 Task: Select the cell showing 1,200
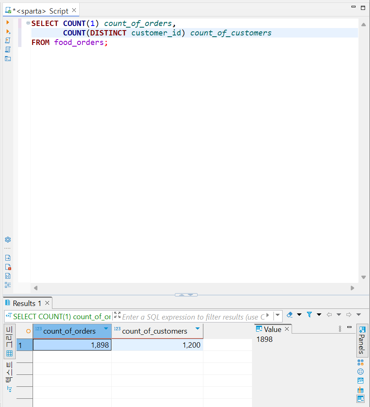pos(157,345)
